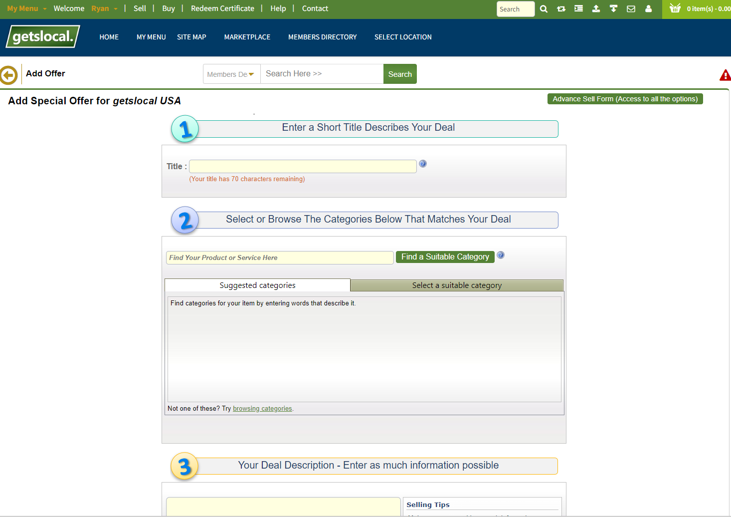The height and width of the screenshot is (517, 731).
Task: Click the circular back arrow icon
Action: (x=8, y=75)
